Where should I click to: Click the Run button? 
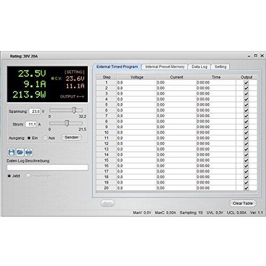pos(107,203)
